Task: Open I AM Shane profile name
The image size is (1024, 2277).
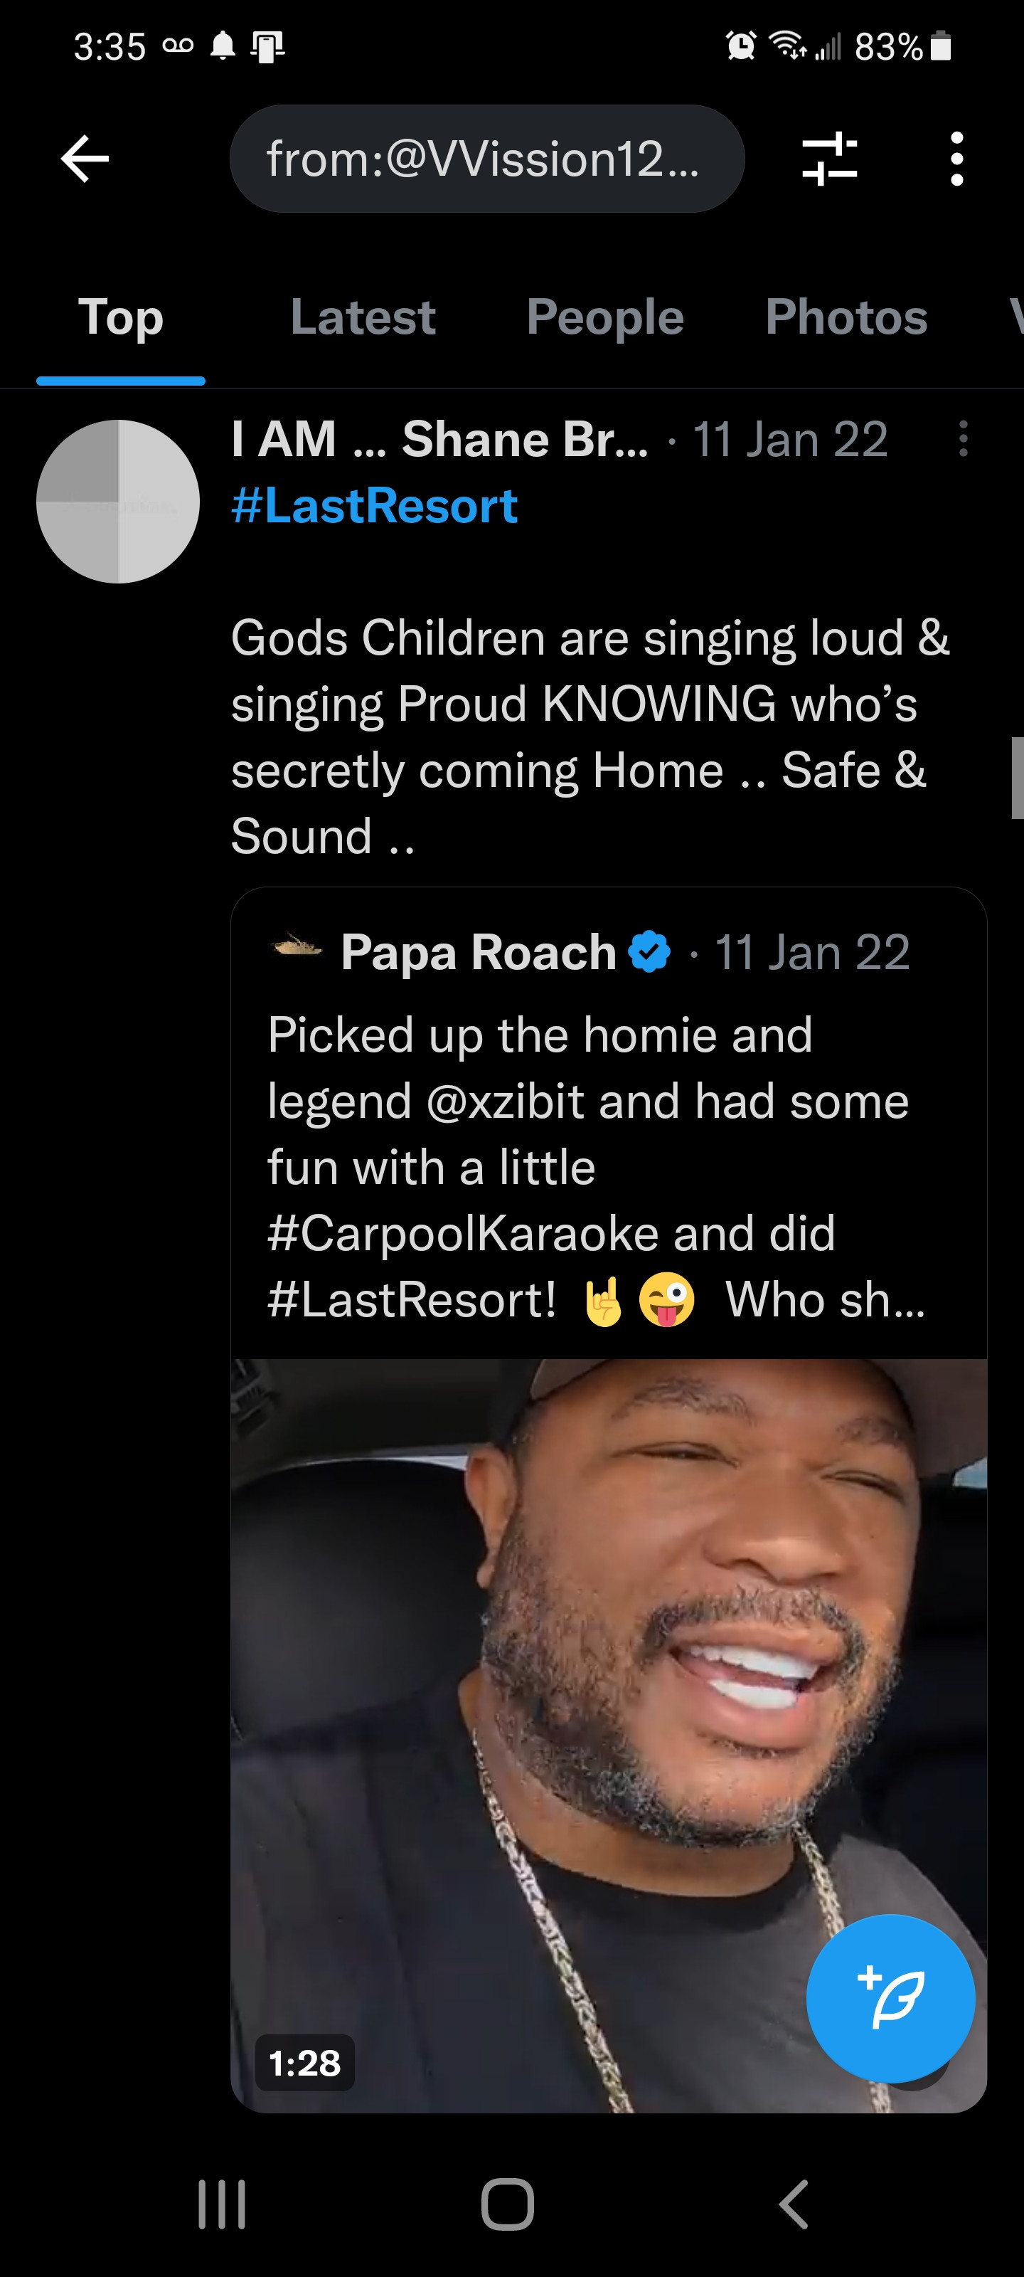Action: point(439,438)
